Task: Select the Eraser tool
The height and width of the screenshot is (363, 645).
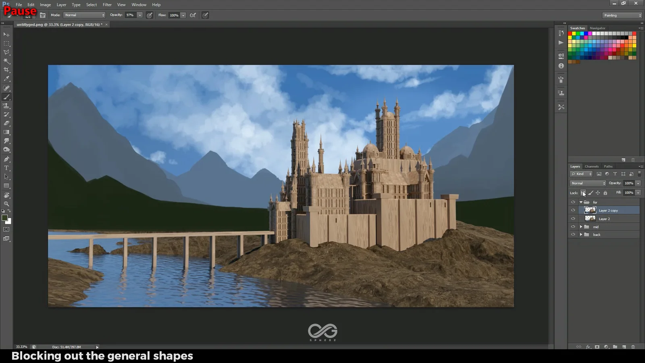Action: click(6, 123)
